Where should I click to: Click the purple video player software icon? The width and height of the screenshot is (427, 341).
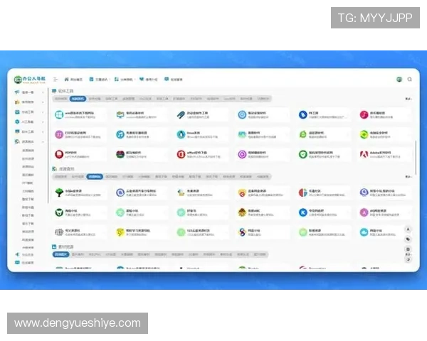click(242, 153)
